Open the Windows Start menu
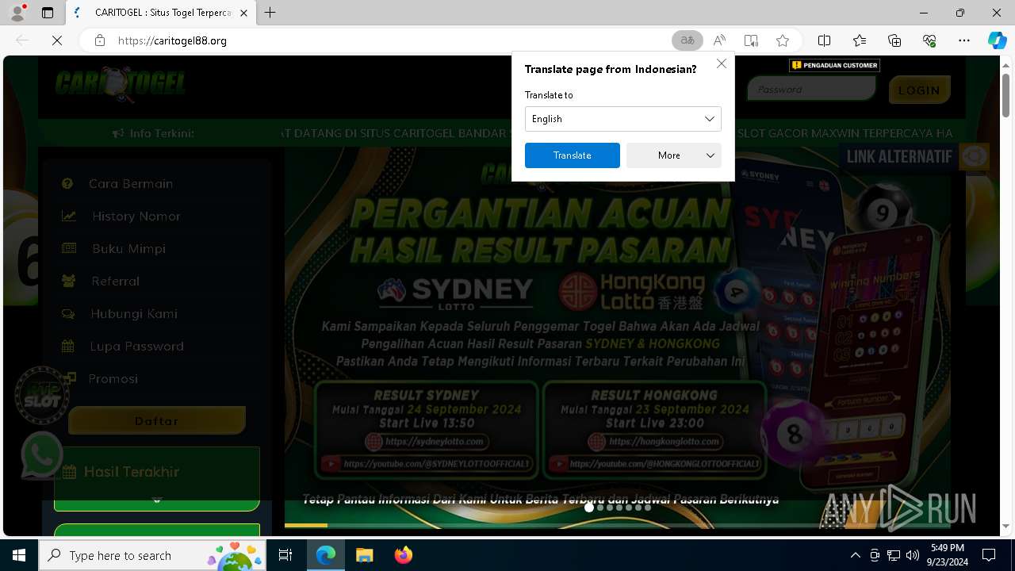 click(19, 555)
